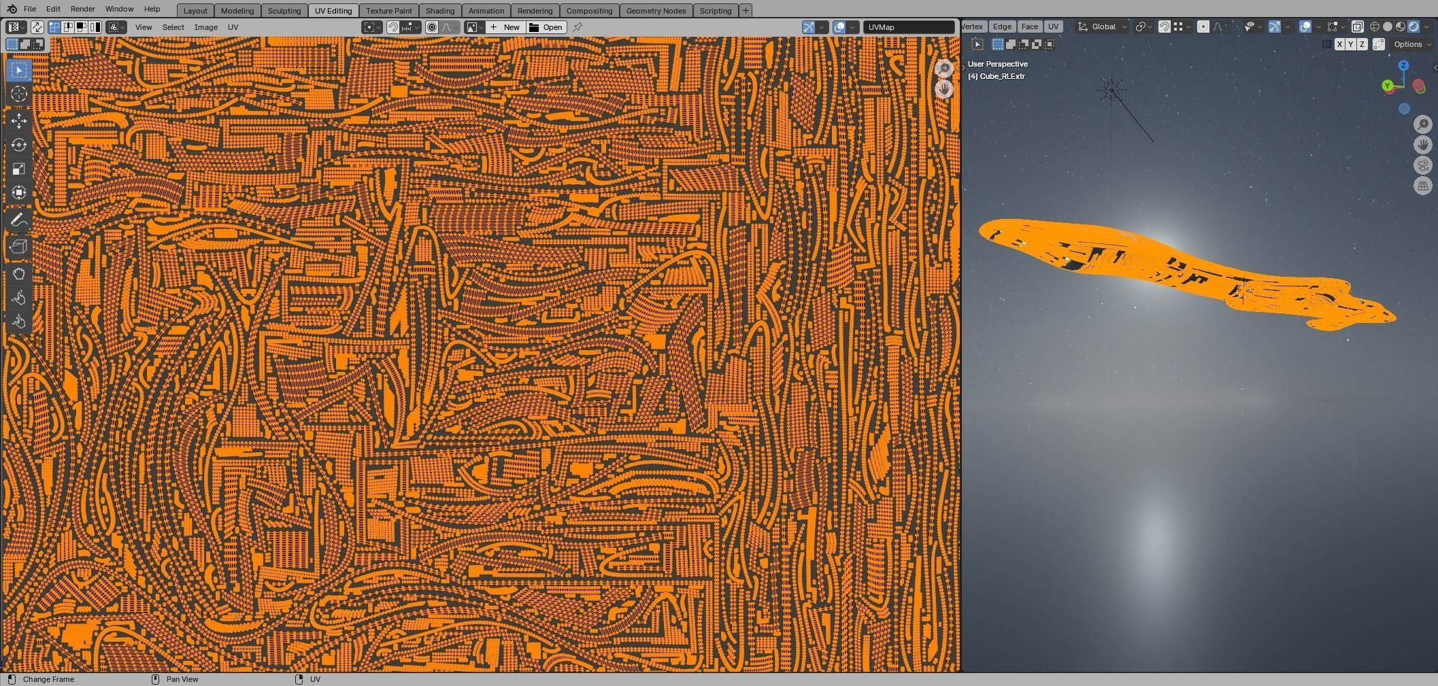Enable UV face select mode
The height and width of the screenshot is (686, 1438).
[x=81, y=27]
